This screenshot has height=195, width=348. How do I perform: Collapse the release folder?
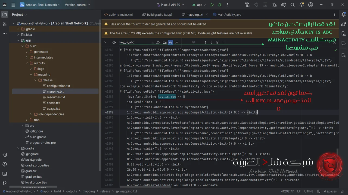tap(35, 80)
